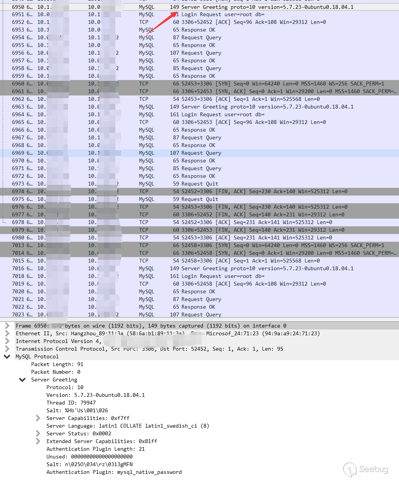Select packet 6950 Server Greeting row
The height and width of the screenshot is (480, 399).
click(x=199, y=7)
